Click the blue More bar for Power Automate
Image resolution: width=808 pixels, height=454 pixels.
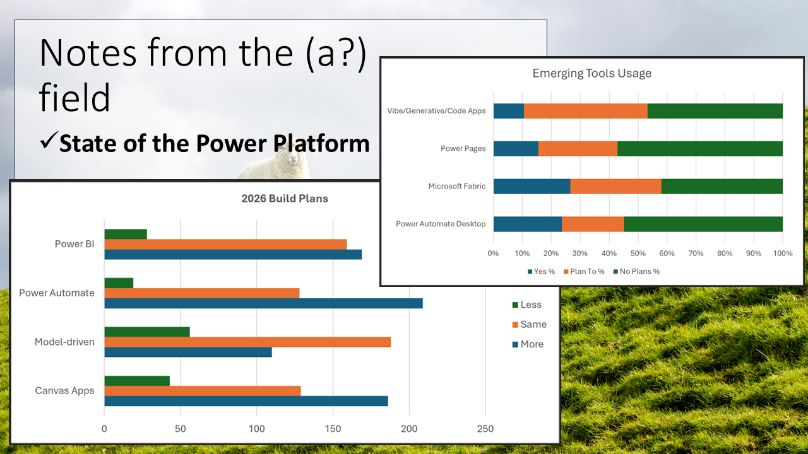click(x=264, y=303)
